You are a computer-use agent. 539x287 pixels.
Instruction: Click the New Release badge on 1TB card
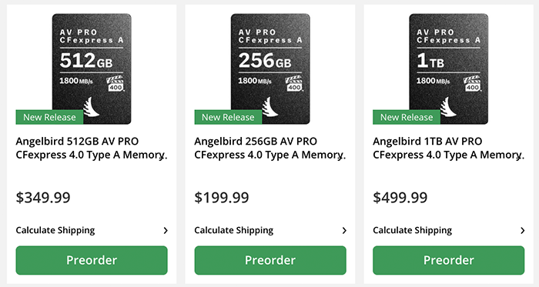pos(407,117)
